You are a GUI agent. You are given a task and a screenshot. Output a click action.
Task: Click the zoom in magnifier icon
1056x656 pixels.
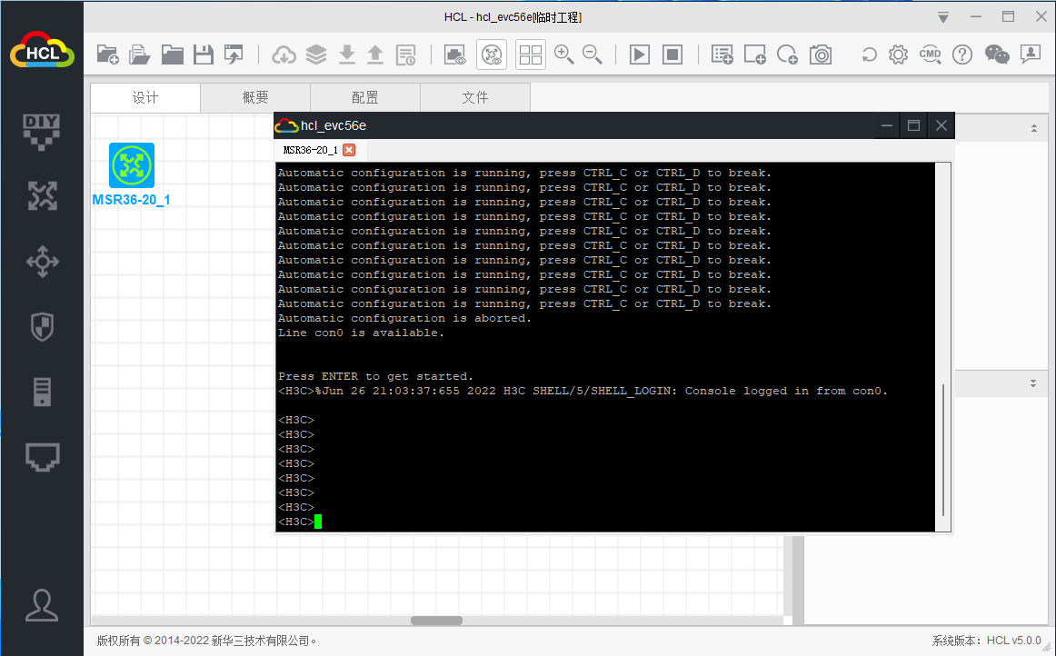point(563,55)
